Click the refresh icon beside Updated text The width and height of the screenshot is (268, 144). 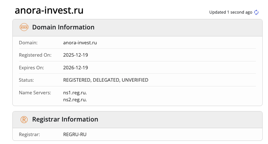[257, 12]
